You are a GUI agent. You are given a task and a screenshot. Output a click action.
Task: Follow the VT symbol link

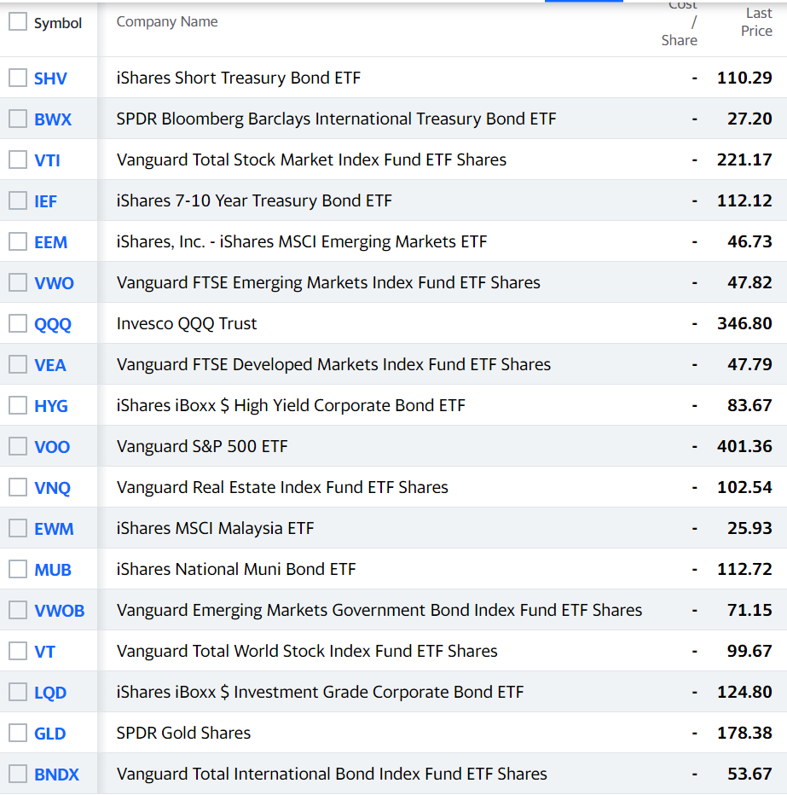click(x=44, y=652)
